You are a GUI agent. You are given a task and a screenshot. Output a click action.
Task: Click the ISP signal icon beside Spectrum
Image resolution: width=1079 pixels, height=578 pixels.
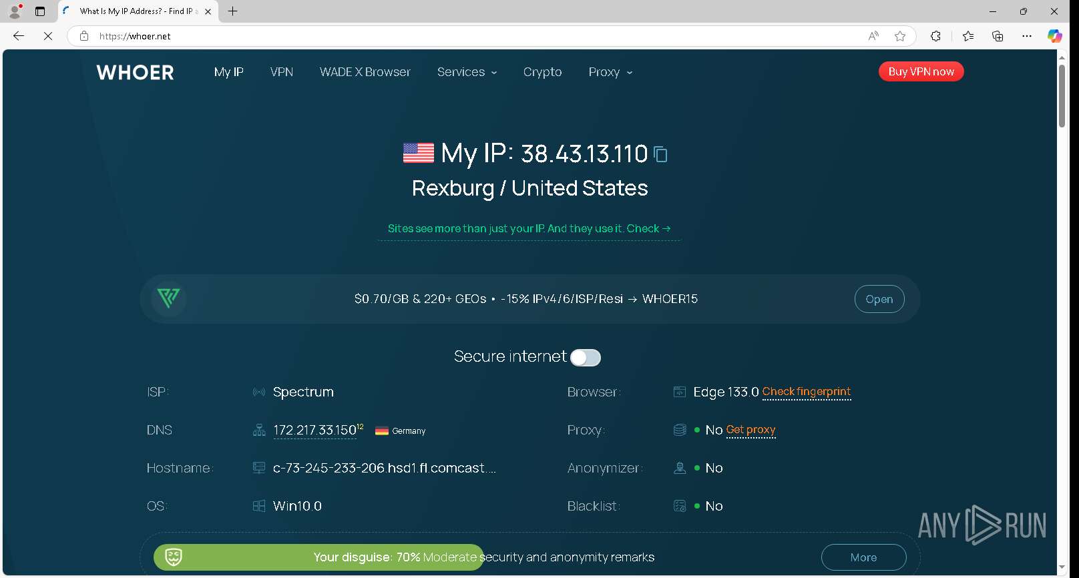[259, 392]
